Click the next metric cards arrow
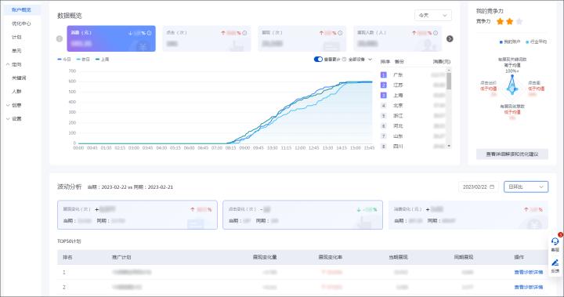This screenshot has height=297, width=564. click(x=450, y=39)
